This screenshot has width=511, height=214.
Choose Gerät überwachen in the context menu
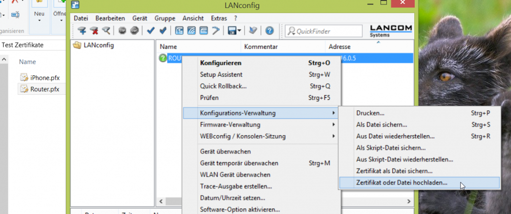262,152
